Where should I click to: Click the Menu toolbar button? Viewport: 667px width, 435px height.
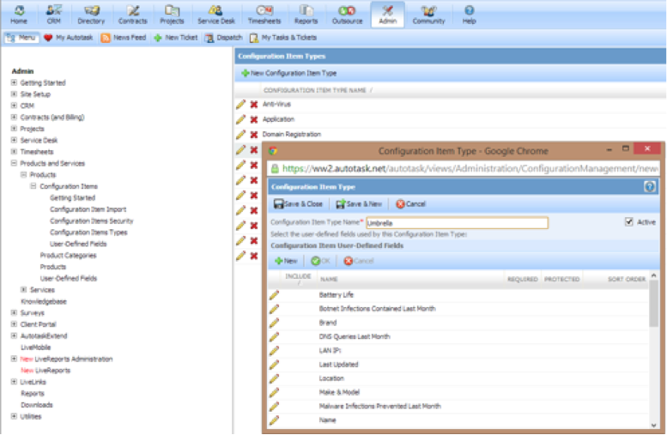pyautogui.click(x=21, y=38)
